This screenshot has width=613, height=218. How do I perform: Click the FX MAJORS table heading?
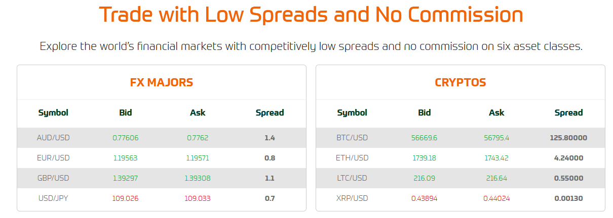(x=162, y=82)
